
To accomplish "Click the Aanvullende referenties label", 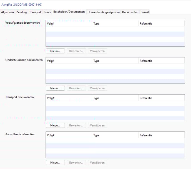I will pyautogui.click(x=20, y=134).
